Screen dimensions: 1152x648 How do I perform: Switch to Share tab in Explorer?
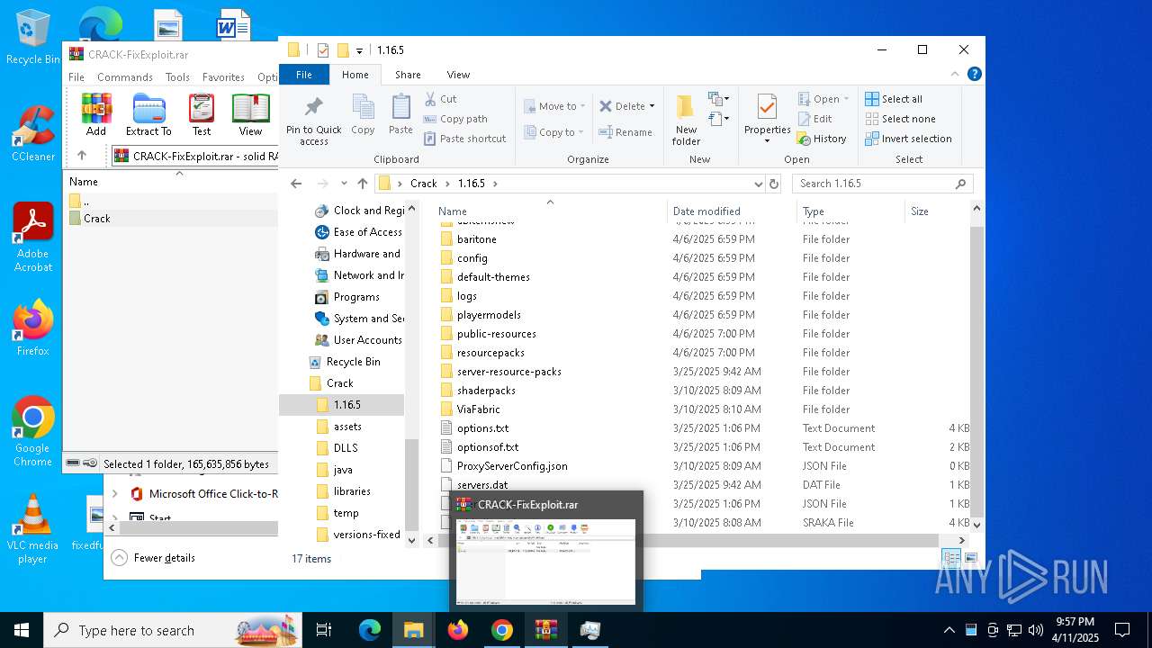coord(408,75)
